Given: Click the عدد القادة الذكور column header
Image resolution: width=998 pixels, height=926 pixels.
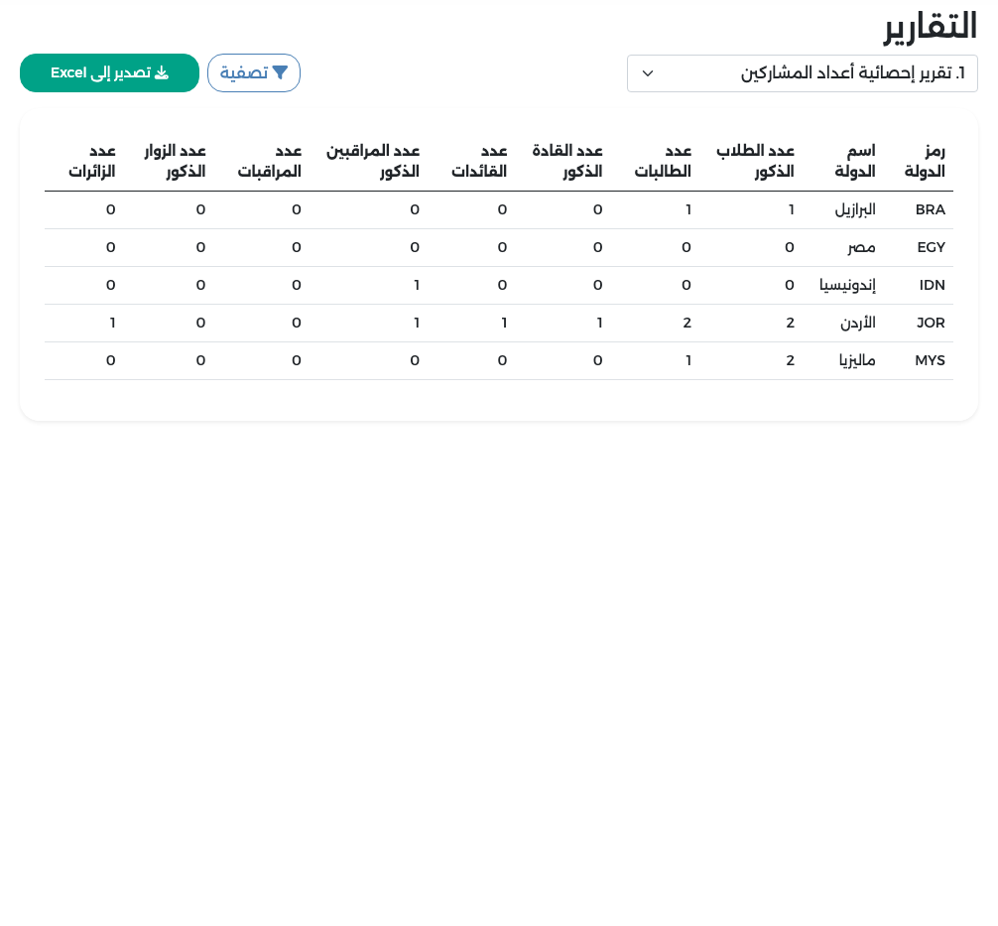Looking at the screenshot, I should click(x=567, y=161).
